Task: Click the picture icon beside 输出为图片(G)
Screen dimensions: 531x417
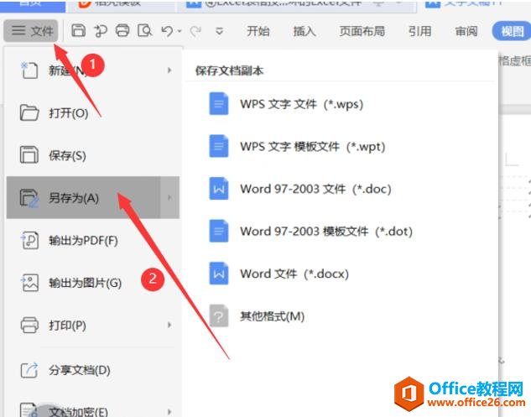Action: (x=30, y=283)
